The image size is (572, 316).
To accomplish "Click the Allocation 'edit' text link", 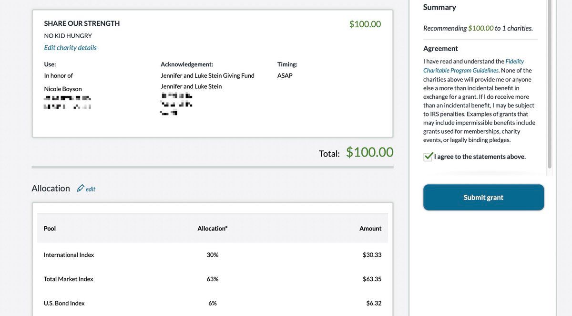I will click(91, 189).
